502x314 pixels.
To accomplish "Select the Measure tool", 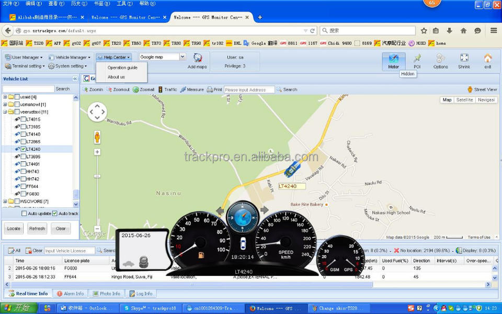I will coord(192,89).
